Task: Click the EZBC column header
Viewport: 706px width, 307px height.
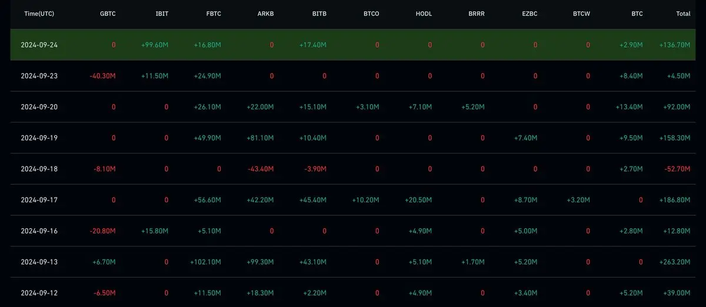Action: point(529,14)
